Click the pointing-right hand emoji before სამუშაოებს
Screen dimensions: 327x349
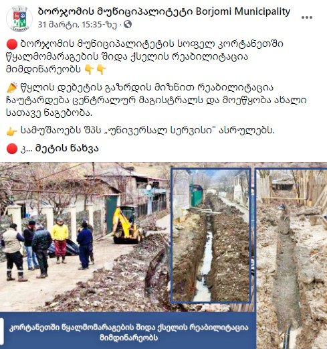[x=12, y=131]
